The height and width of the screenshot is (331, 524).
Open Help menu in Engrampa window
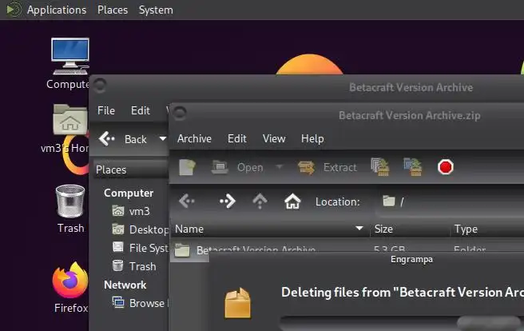pyautogui.click(x=312, y=139)
